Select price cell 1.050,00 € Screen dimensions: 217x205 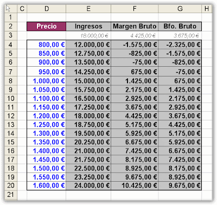(x=47, y=89)
